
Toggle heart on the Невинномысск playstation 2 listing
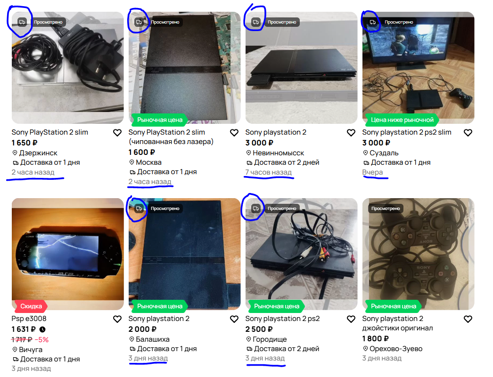click(351, 133)
